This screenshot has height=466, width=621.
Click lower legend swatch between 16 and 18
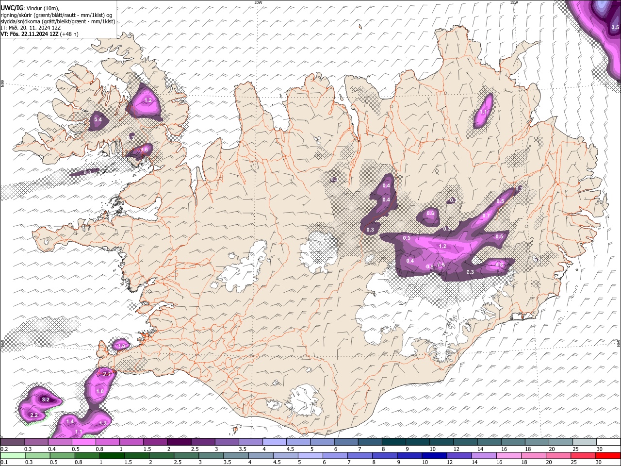509,455
